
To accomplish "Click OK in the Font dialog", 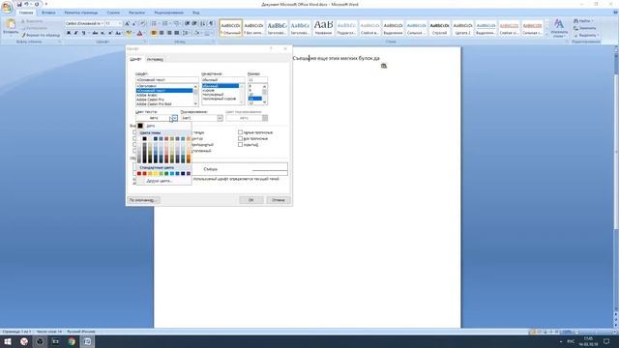I will (251, 200).
